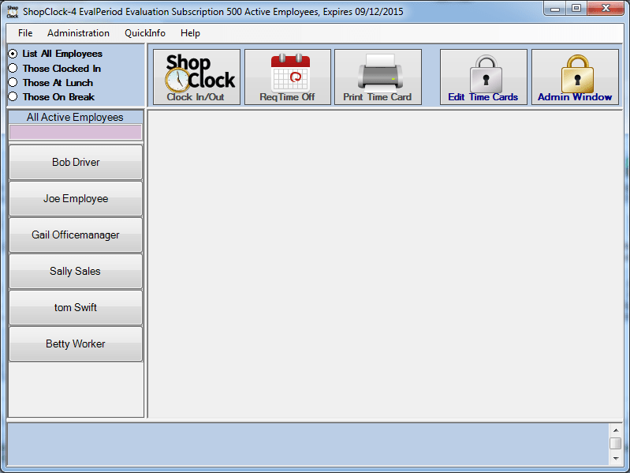The image size is (630, 473).
Task: Select employee tom Swift
Action: 76,307
